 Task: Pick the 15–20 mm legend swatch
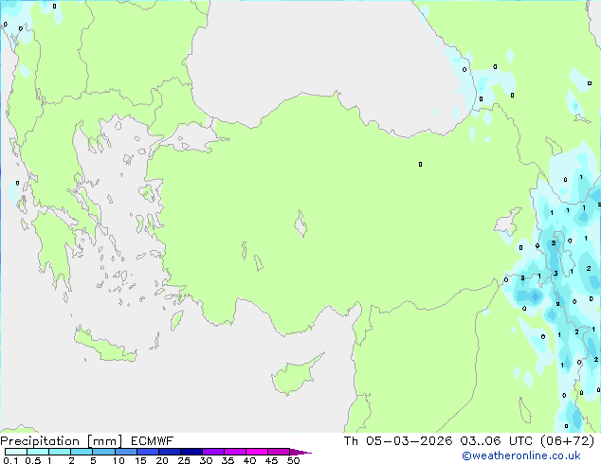(147, 452)
